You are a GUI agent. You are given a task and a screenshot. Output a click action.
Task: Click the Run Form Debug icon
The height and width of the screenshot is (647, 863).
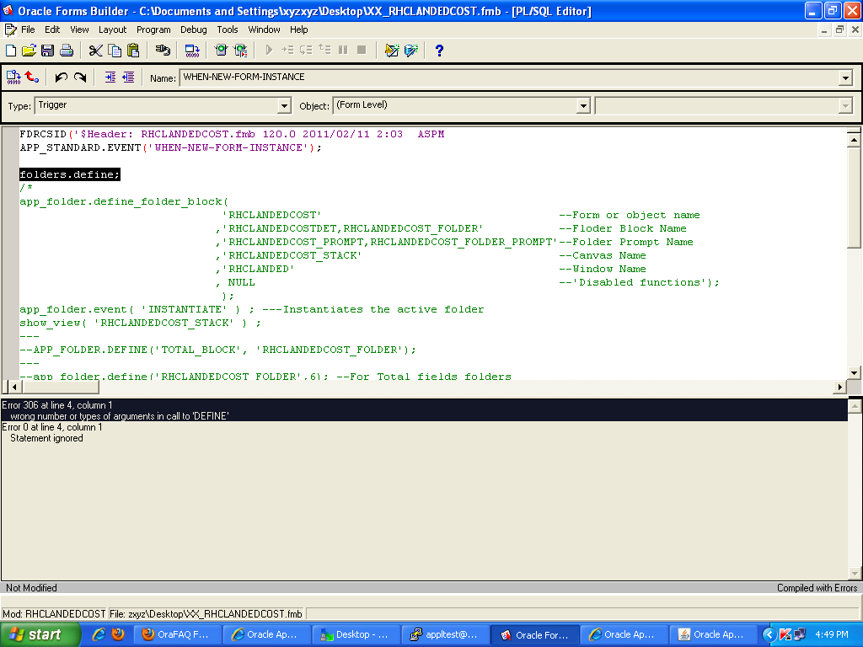point(240,51)
